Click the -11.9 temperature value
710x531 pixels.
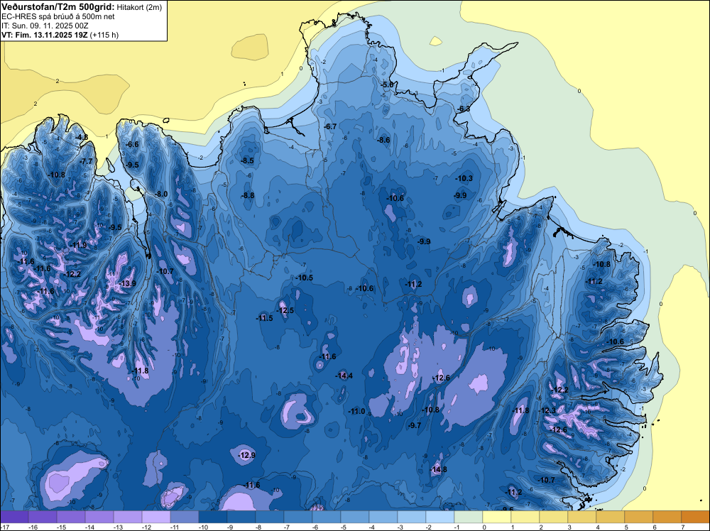pyautogui.click(x=79, y=245)
